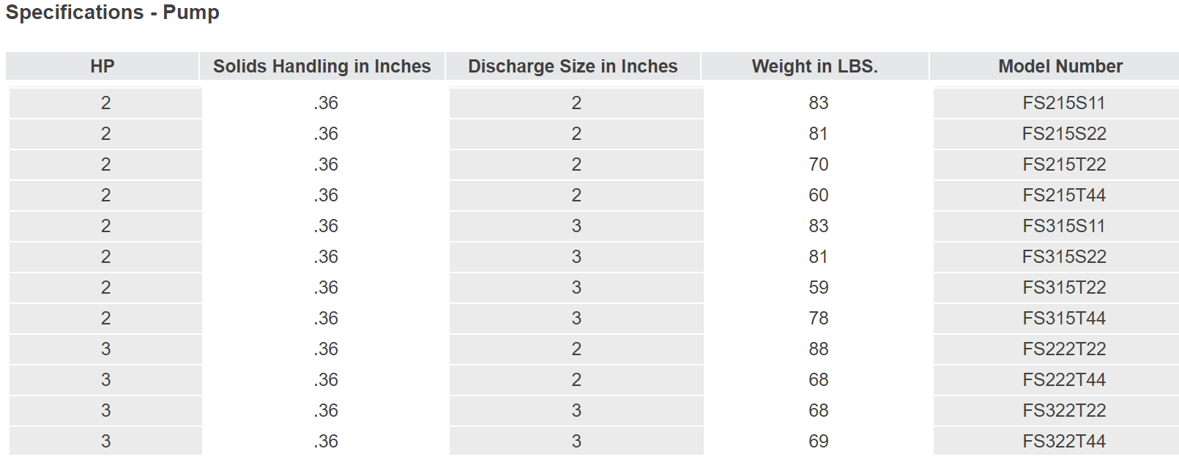1179x457 pixels.
Task: Click the HP column header
Action: click(103, 66)
